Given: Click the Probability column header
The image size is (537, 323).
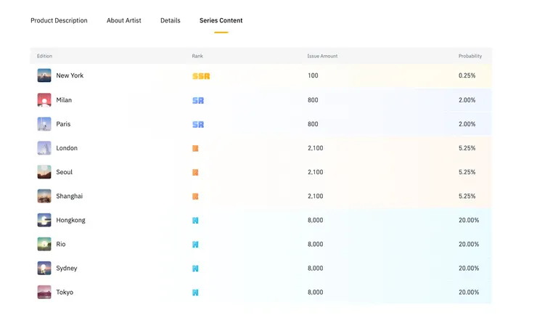Looking at the screenshot, I should (470, 56).
